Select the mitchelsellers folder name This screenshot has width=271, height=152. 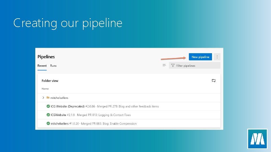[x=59, y=98]
